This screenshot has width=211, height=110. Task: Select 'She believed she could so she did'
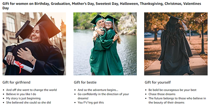coord(29,103)
